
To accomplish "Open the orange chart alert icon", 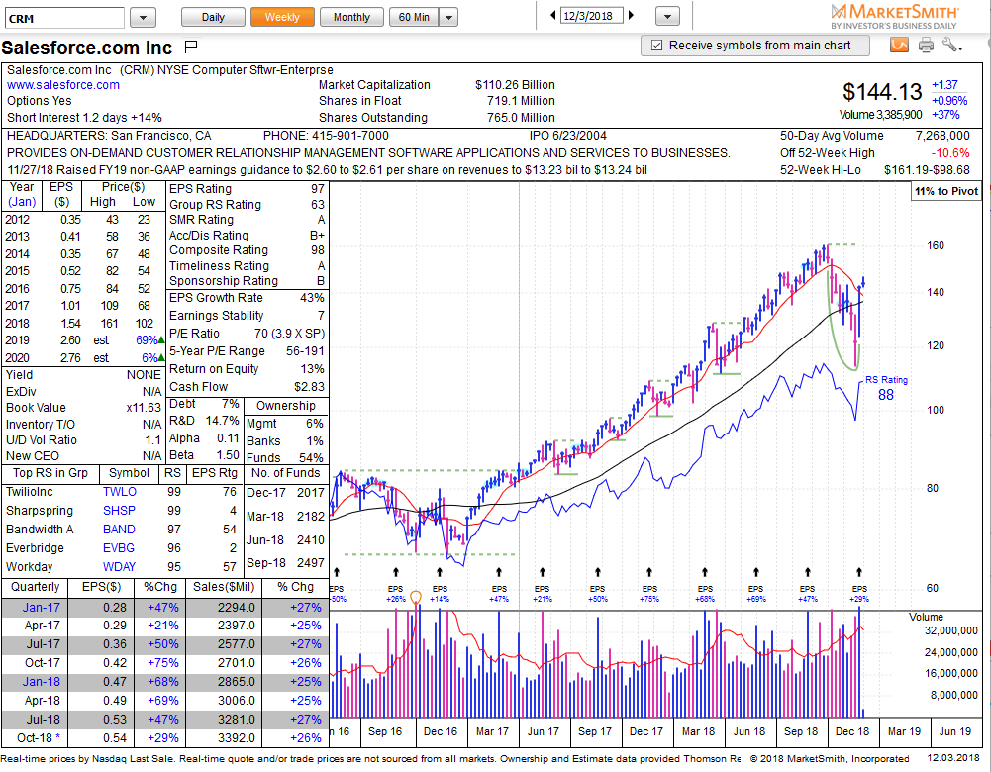I will coord(899,45).
